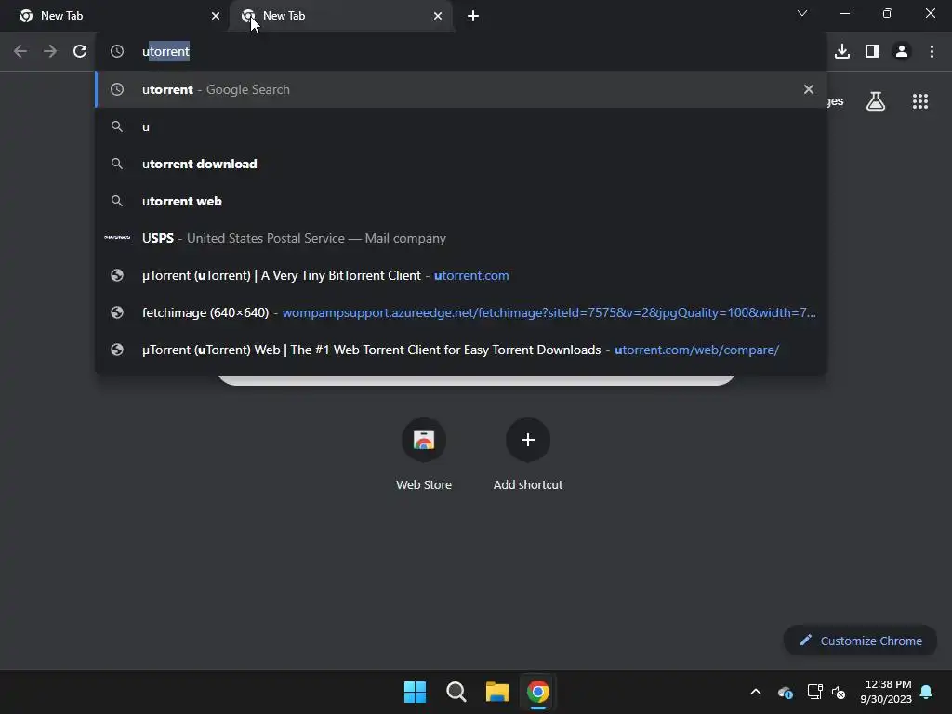Open the Web Store shortcut

pyautogui.click(x=424, y=454)
